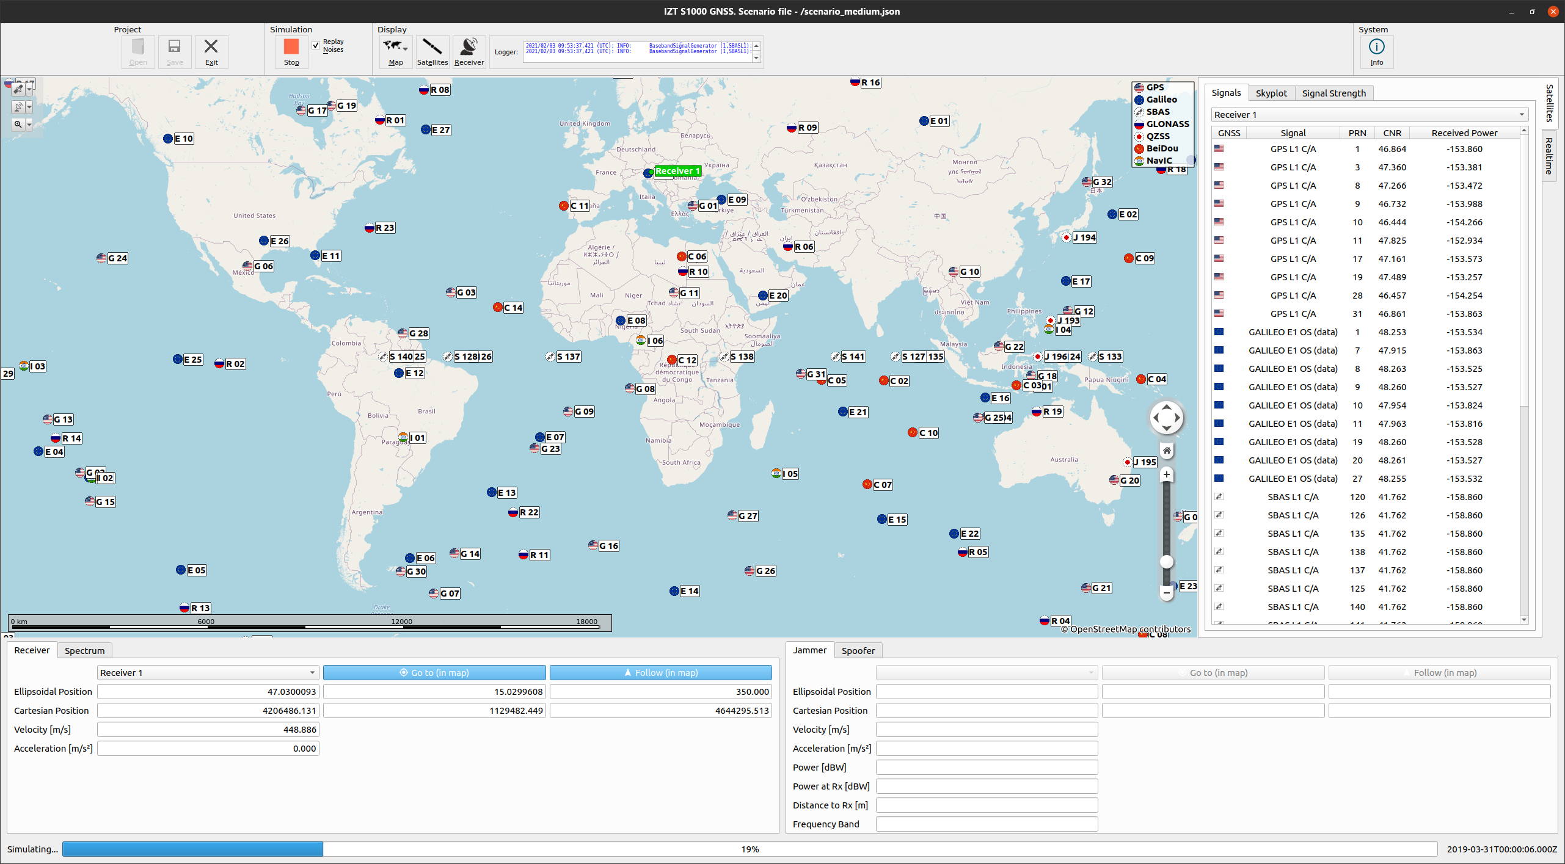This screenshot has height=864, width=1565.
Task: Click the System Info icon
Action: click(x=1376, y=52)
